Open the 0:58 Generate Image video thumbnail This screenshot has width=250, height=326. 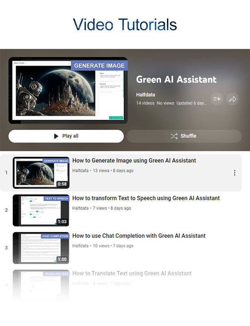[x=41, y=173]
